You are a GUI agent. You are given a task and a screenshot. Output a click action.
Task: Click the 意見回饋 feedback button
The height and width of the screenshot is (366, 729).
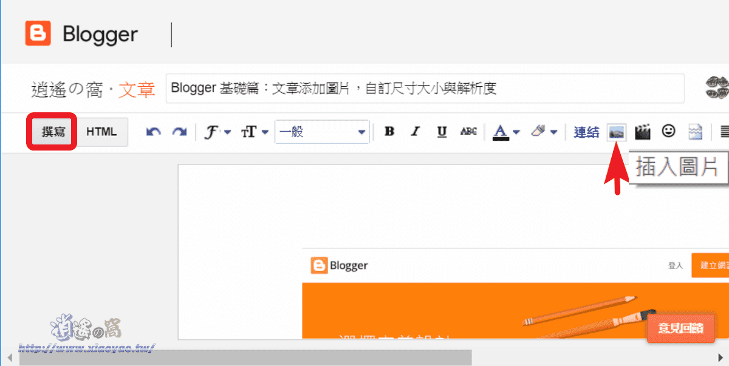click(x=681, y=328)
